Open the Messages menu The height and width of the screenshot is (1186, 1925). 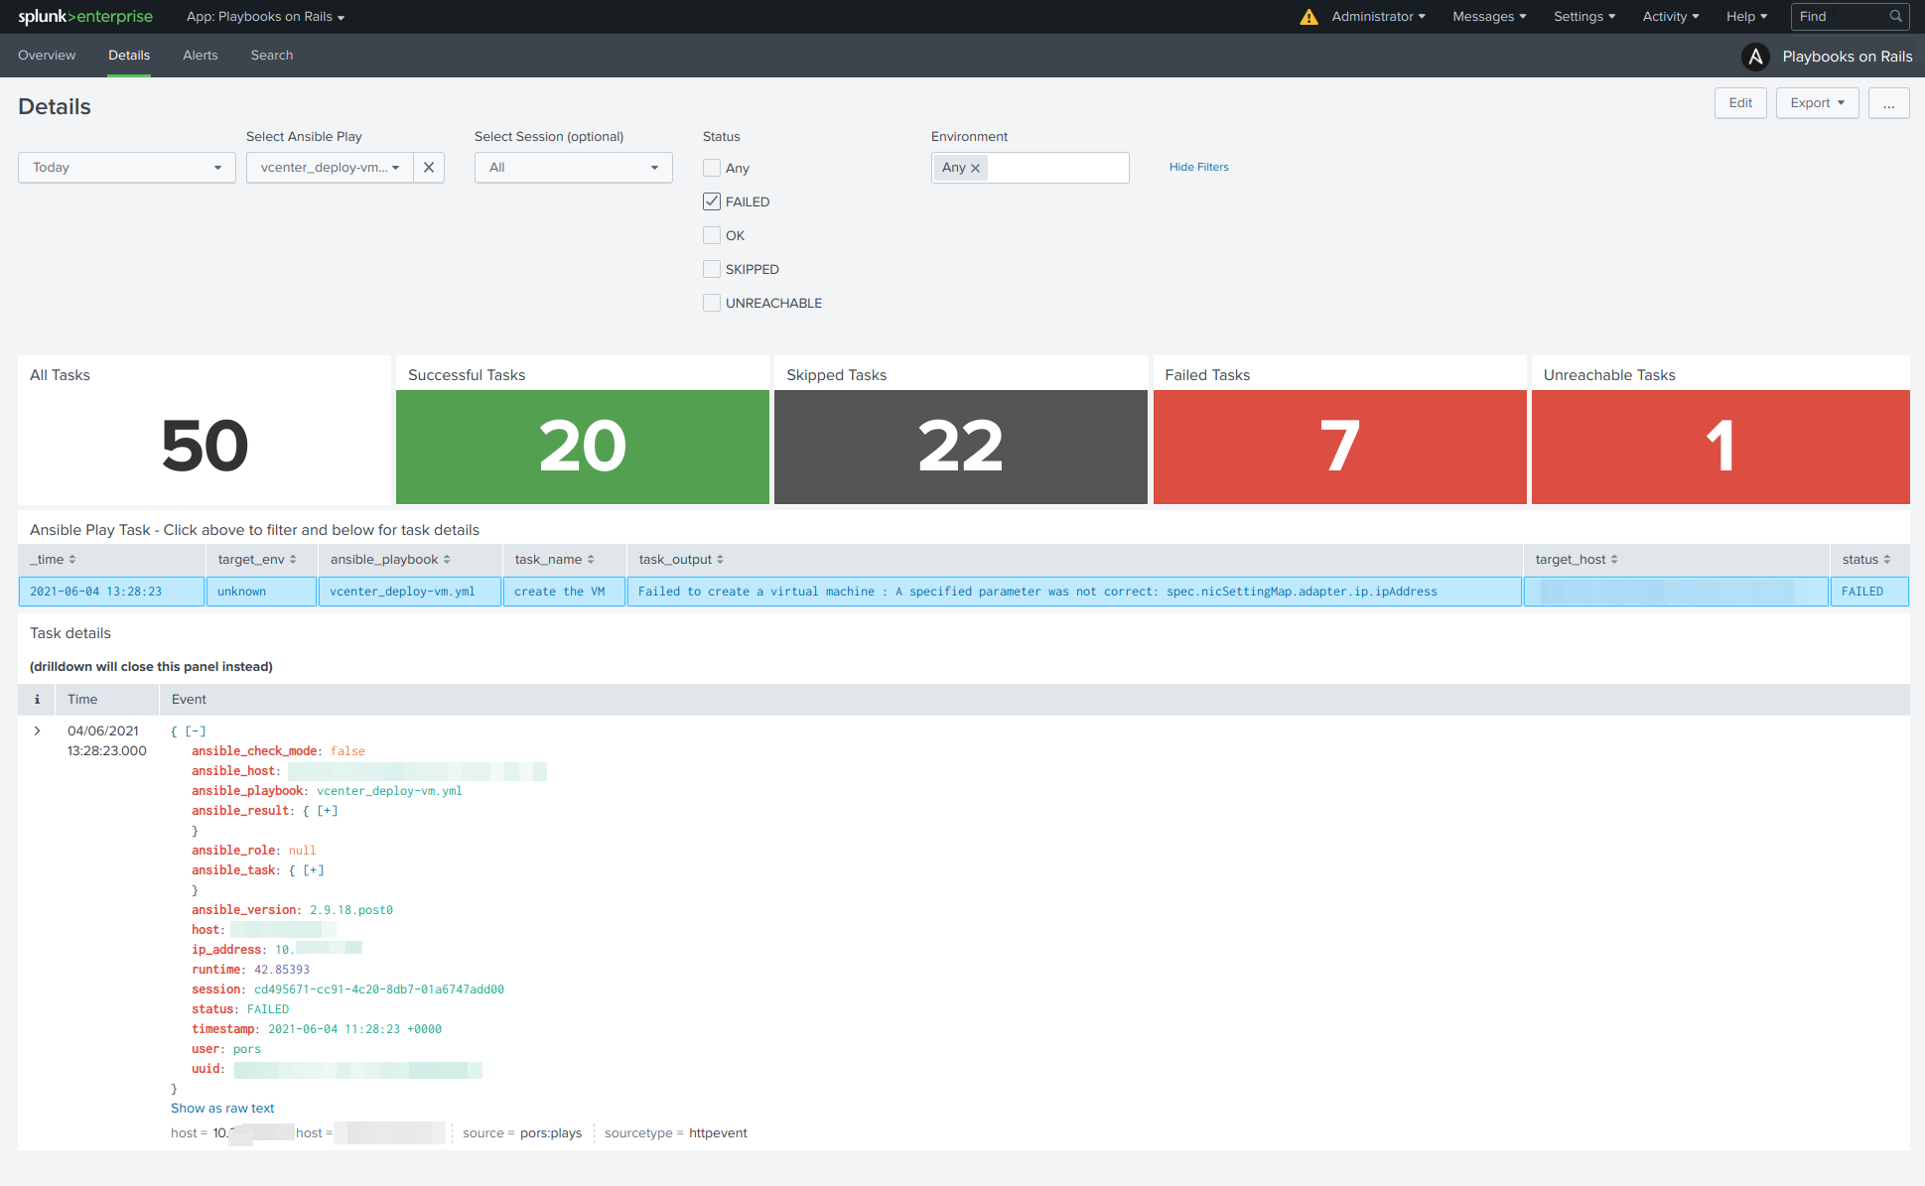click(1489, 17)
